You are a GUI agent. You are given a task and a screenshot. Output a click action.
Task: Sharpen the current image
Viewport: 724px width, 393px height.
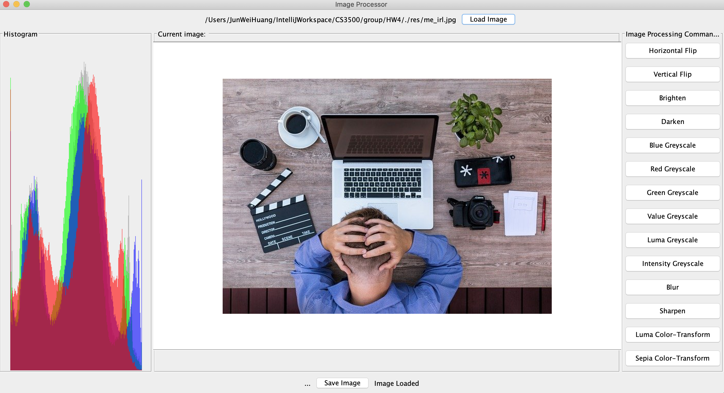point(672,311)
